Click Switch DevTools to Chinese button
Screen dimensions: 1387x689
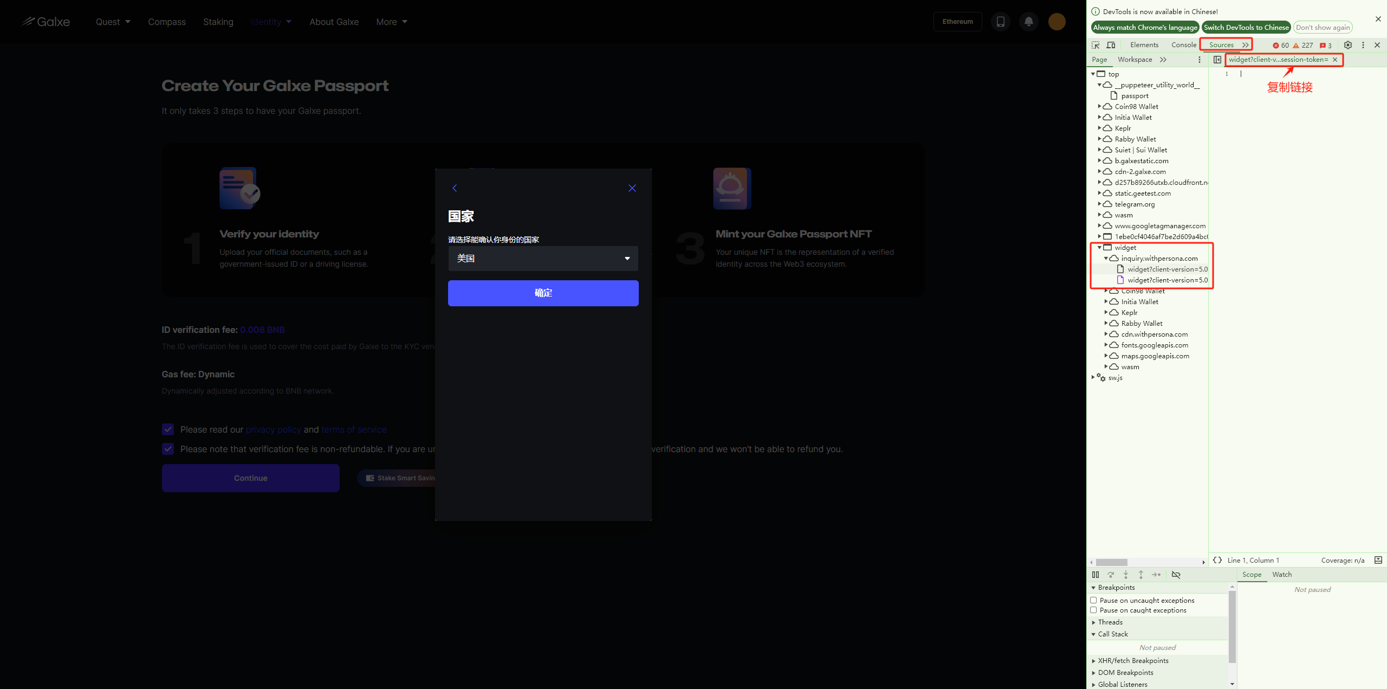[x=1246, y=27]
